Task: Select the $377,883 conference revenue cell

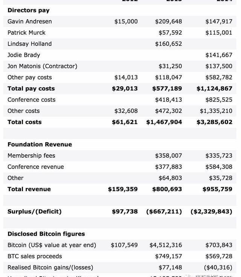Action: coord(168,167)
